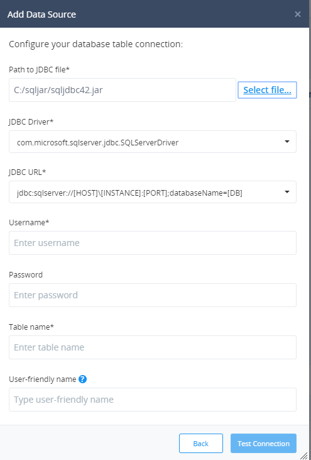Open the Select file... browser
Screen dimensions: 311x460
pyautogui.click(x=267, y=90)
